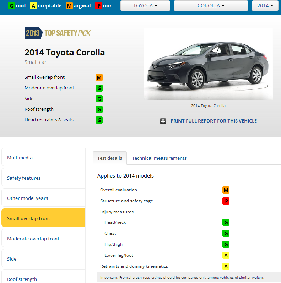Click the Poor rating badge for Structure and safety cage
Viewport: 281px width, 283px height.
(226, 201)
